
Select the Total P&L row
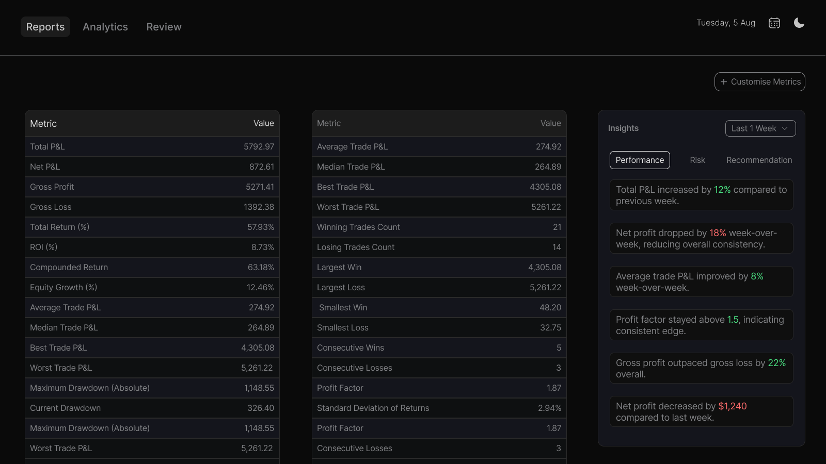(152, 147)
